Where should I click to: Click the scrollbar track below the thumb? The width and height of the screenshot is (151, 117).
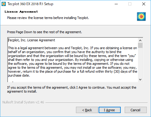pyautogui.click(x=140, y=62)
